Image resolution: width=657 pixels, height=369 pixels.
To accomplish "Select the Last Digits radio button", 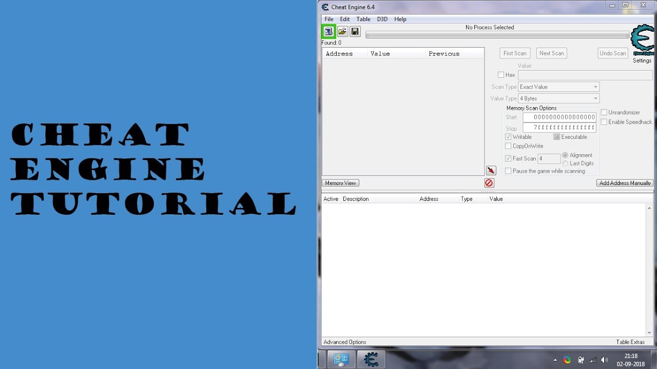I will 565,163.
